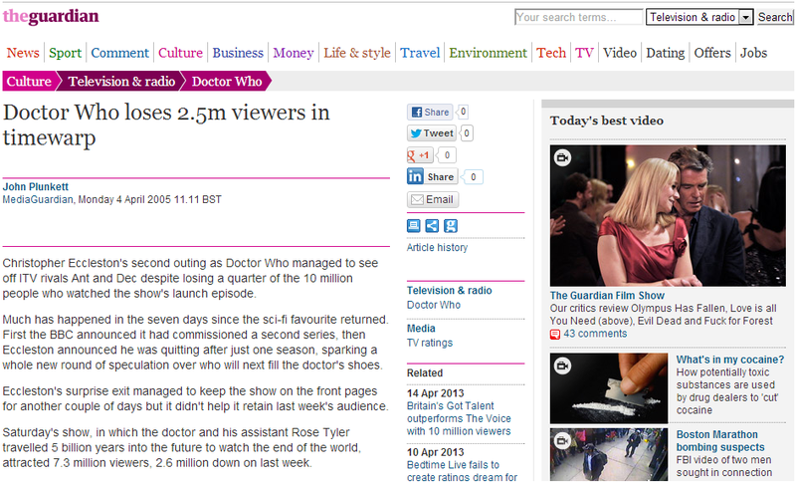The image size is (796, 487).
Task: Click the blue share icon under Email
Action: click(432, 226)
